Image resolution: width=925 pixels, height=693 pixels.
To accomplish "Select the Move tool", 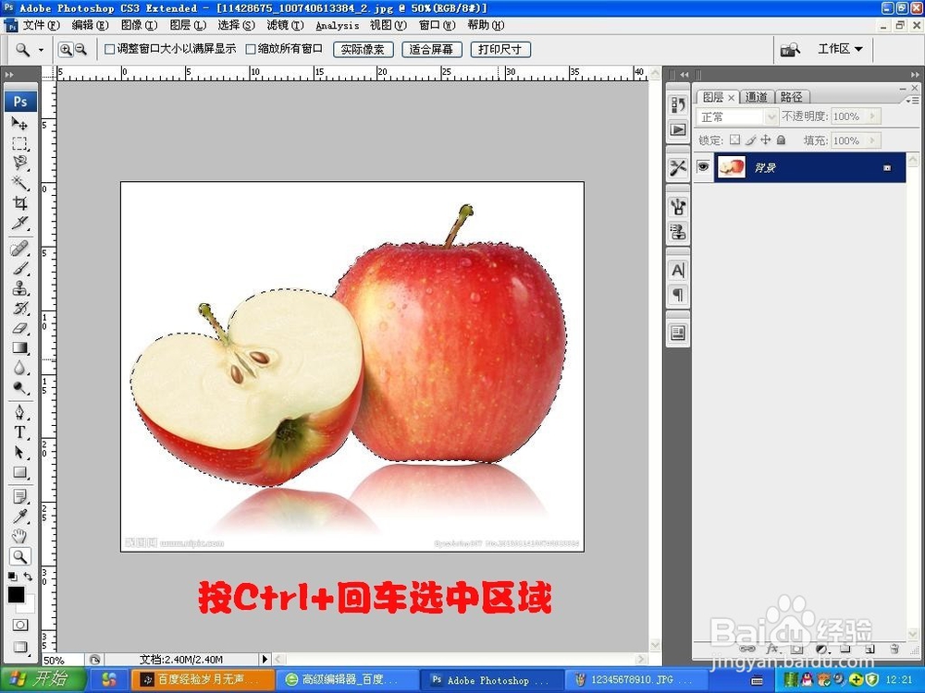I will coord(20,123).
